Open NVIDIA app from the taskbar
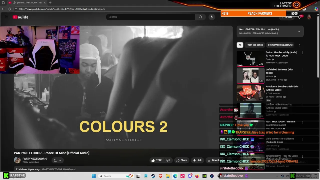The width and height of the screenshot is (320, 180). (204, 176)
